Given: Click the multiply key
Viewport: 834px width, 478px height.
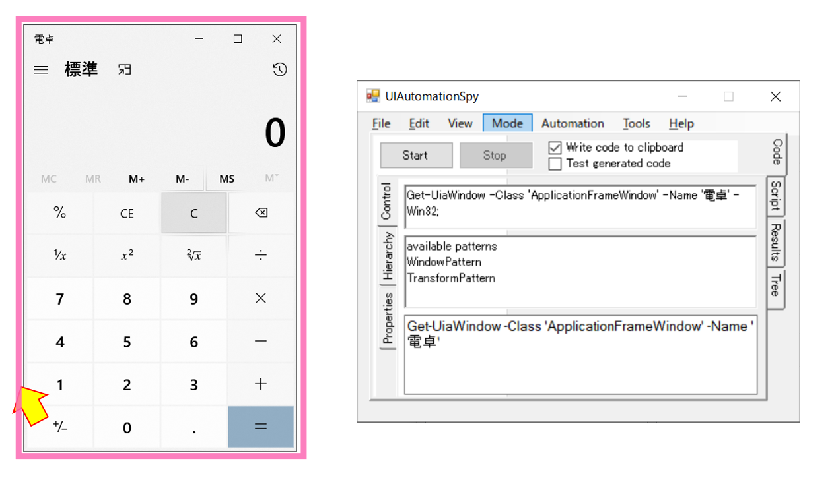Looking at the screenshot, I should tap(261, 299).
